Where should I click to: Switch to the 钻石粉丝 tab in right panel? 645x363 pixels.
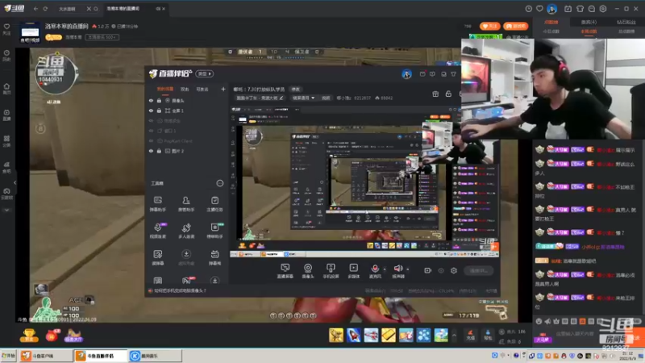pyautogui.click(x=626, y=23)
